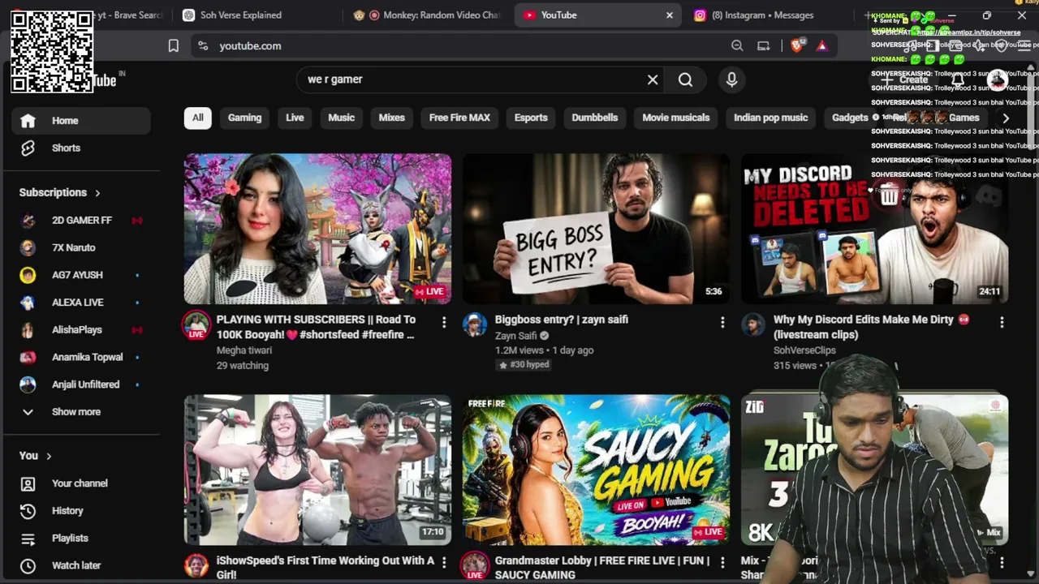
Task: Open options menu for Megha tiwari live video
Action: tap(444, 323)
